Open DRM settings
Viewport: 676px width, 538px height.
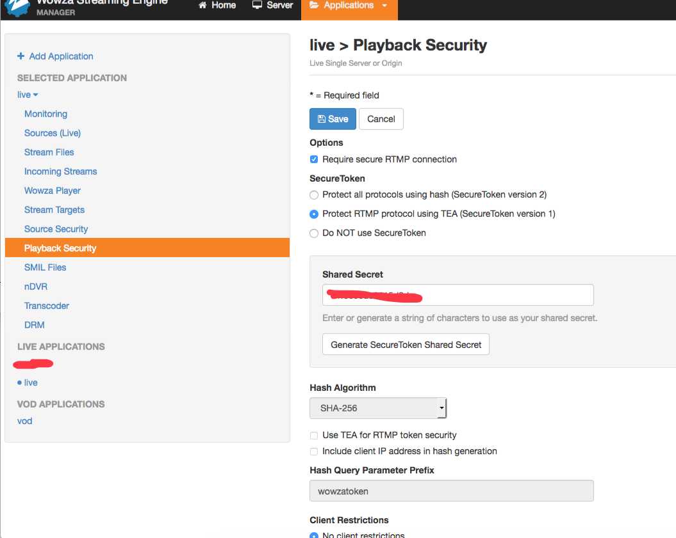click(x=35, y=325)
